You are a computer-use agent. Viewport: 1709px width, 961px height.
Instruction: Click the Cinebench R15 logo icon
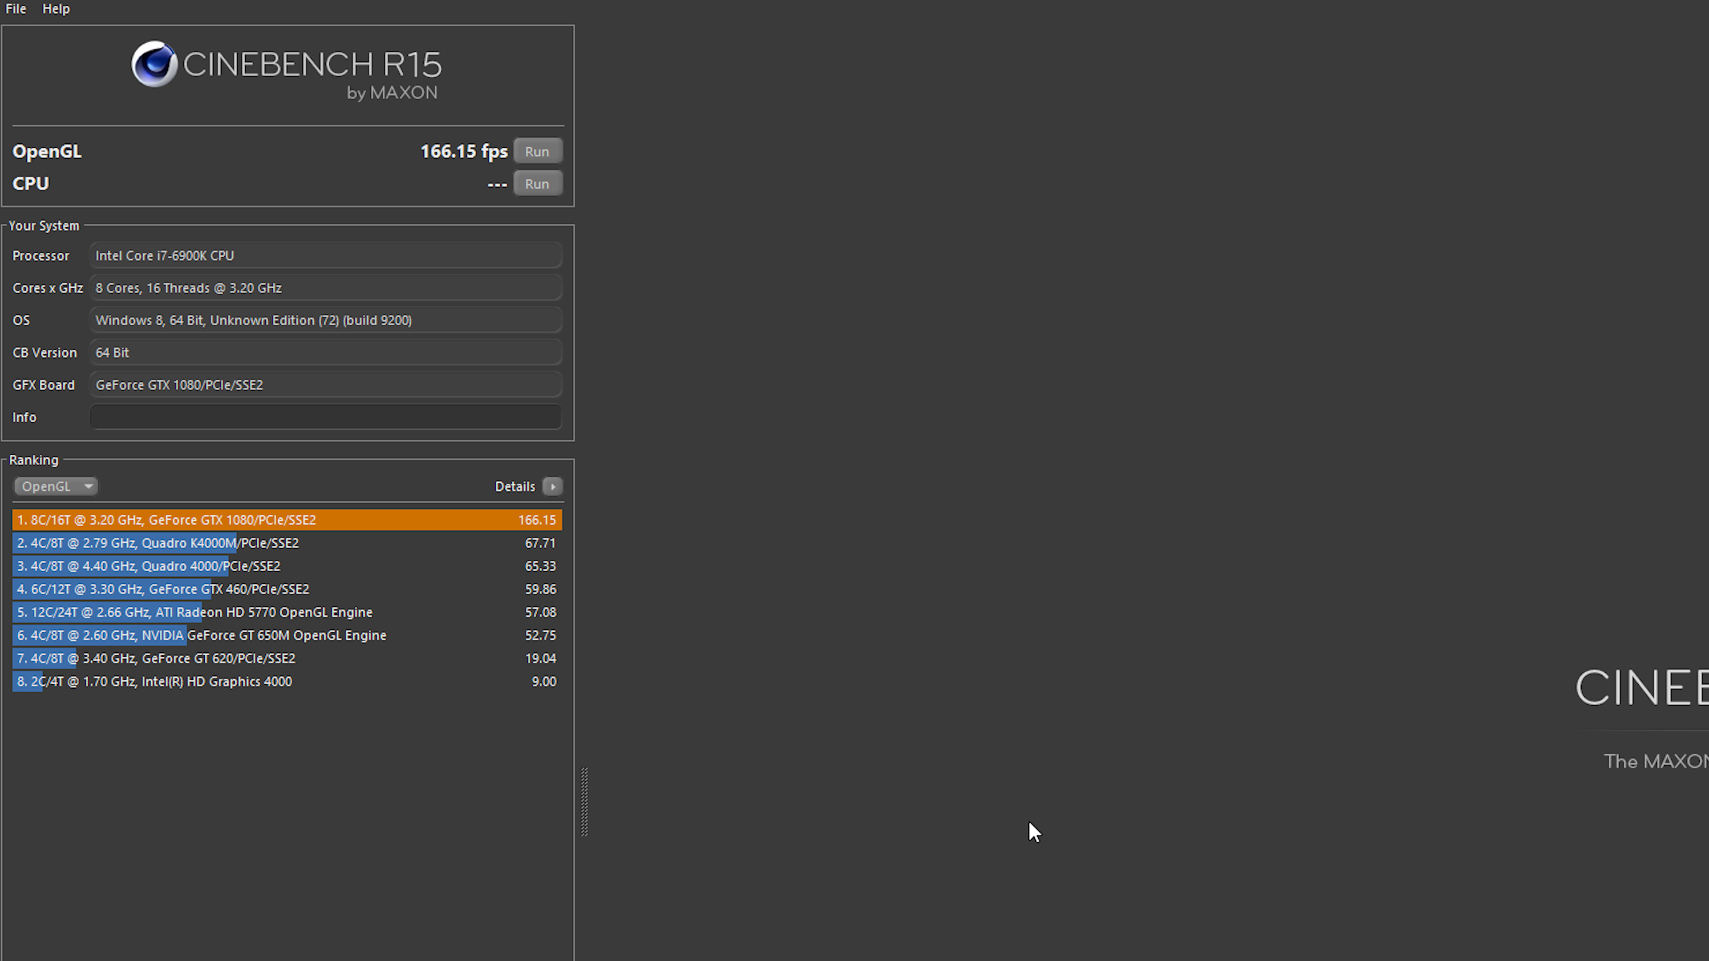click(x=154, y=65)
